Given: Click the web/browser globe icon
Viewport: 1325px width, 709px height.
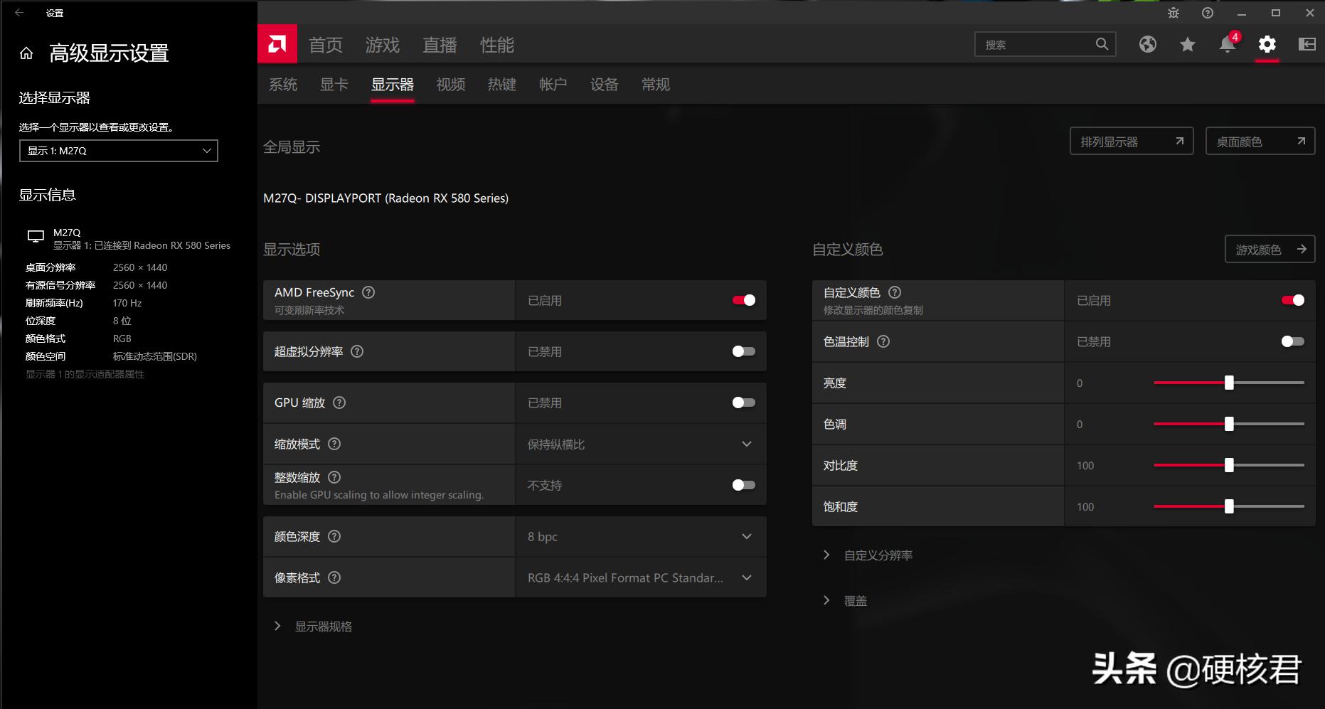Looking at the screenshot, I should coord(1146,44).
